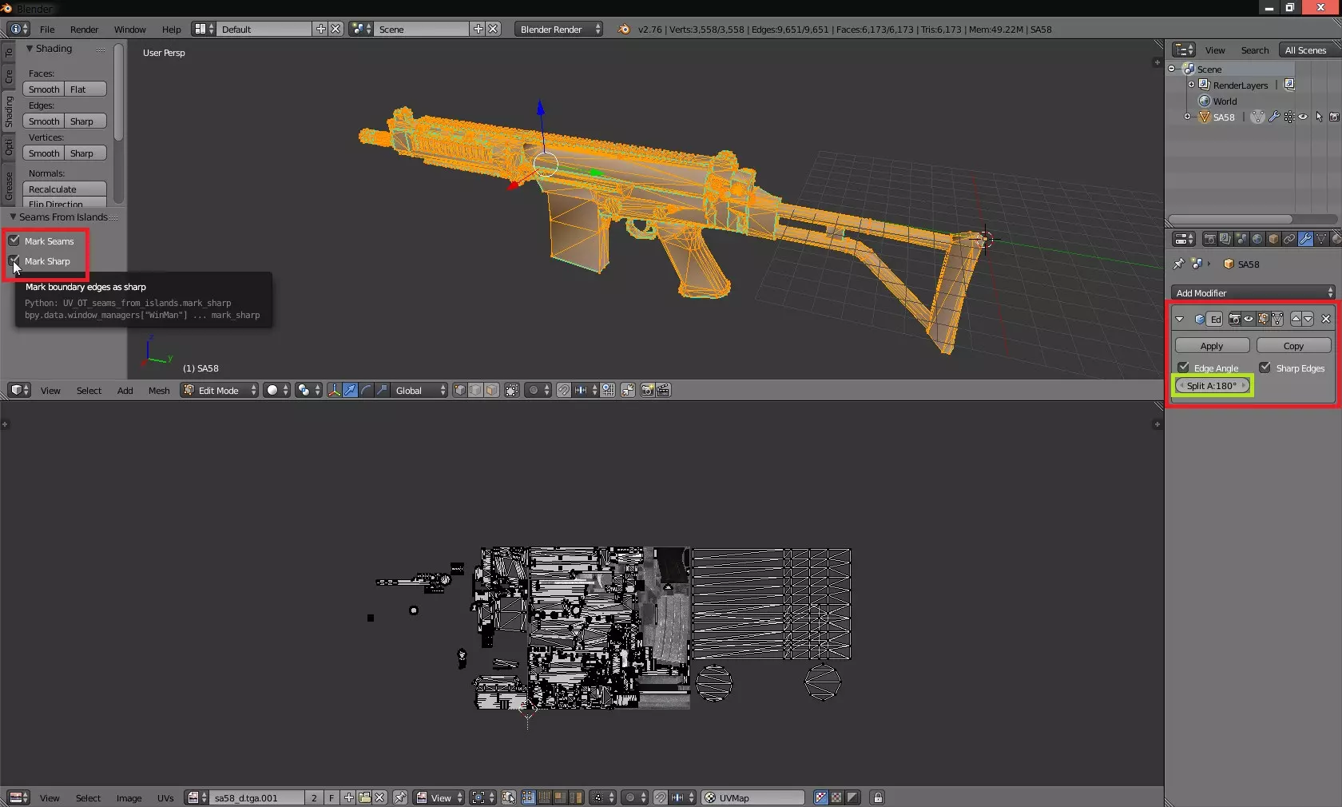Uncheck the Edge Angle option
Image resolution: width=1342 pixels, height=807 pixels.
[1184, 368]
